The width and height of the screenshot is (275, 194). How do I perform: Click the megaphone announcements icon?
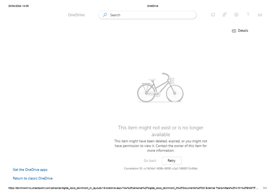click(x=213, y=15)
